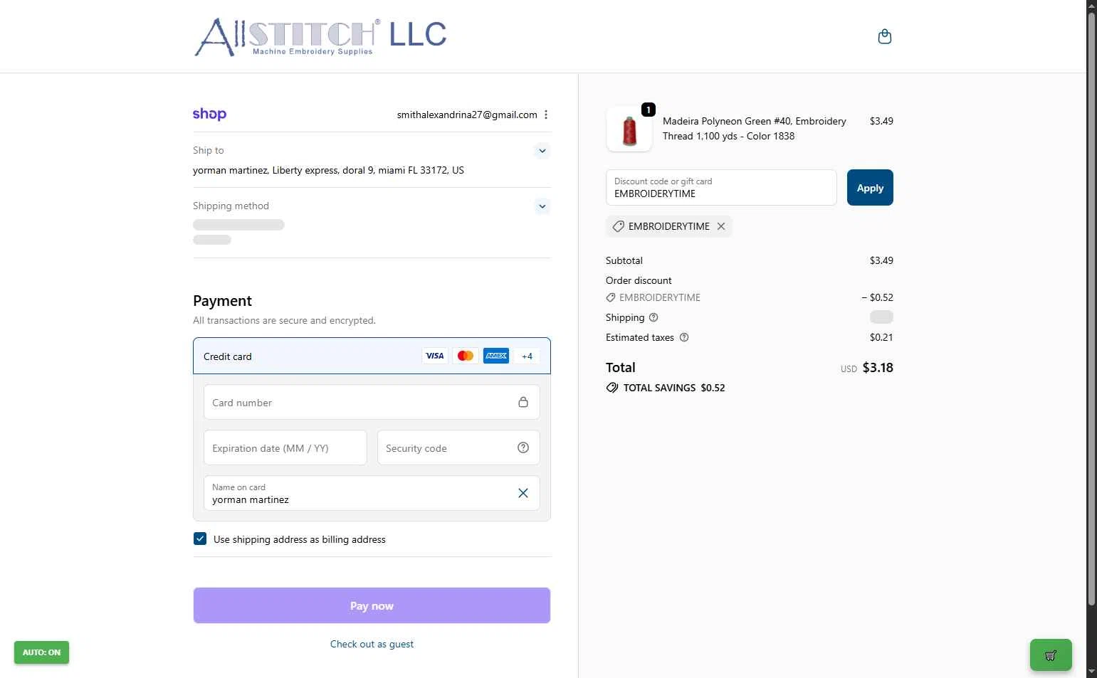This screenshot has width=1097, height=678.
Task: Toggle the AUTO: ON button
Action: pyautogui.click(x=41, y=652)
